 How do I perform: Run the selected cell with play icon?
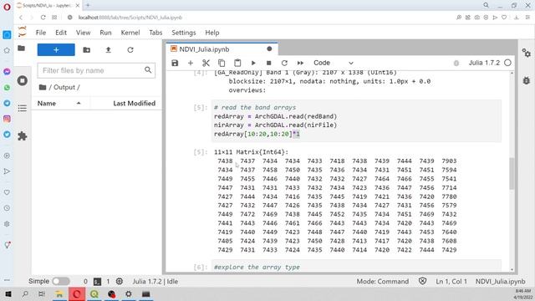click(253, 63)
